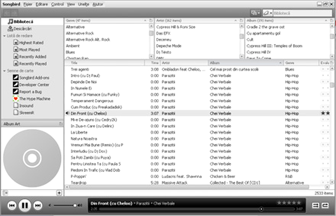The width and height of the screenshot is (336, 216).
Task: Add a new playlist with plus button
Action: 59,193
